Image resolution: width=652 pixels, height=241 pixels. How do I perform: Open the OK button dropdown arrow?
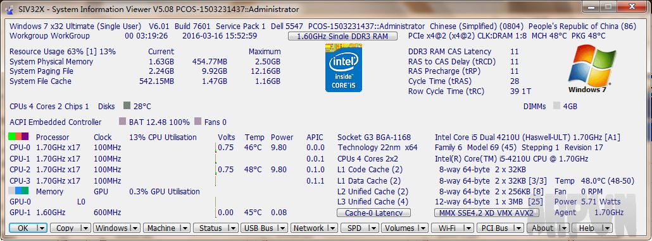(42, 228)
